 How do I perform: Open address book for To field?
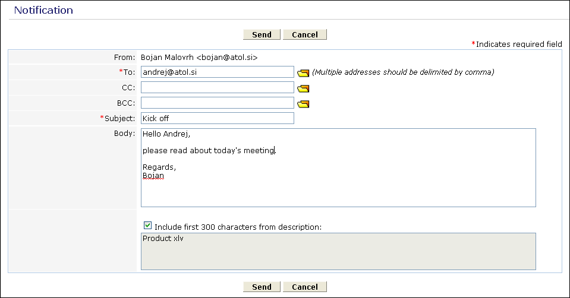tap(303, 73)
